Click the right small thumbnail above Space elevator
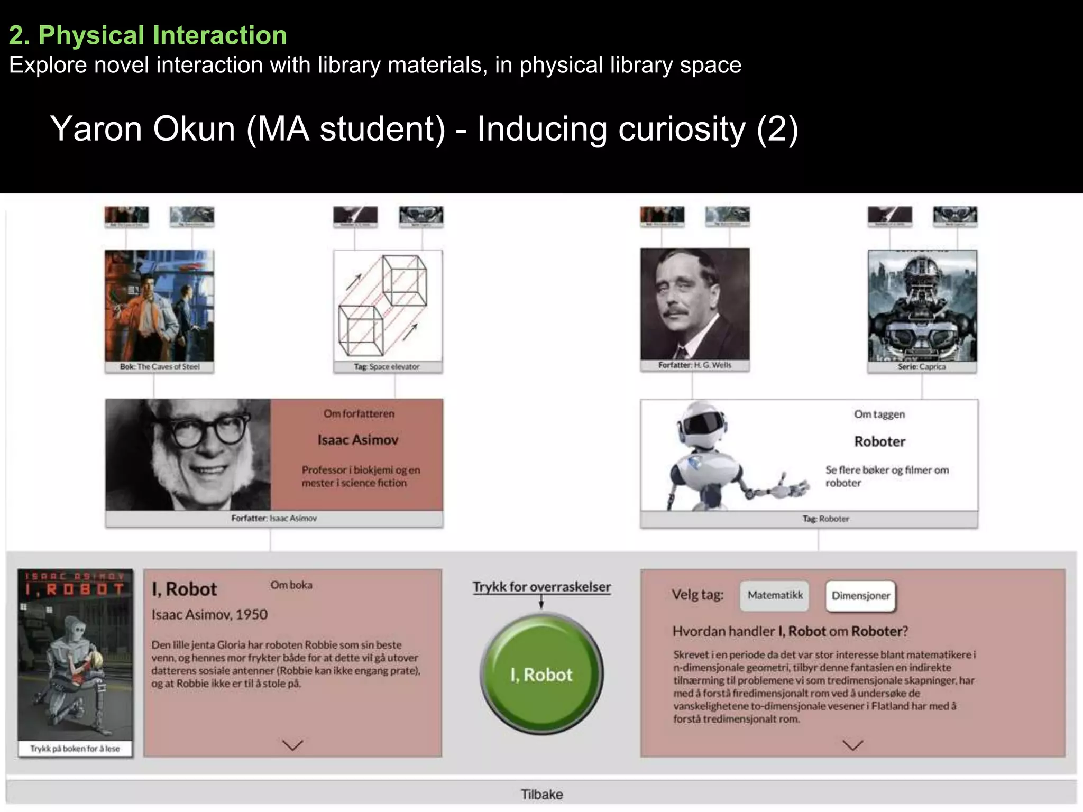This screenshot has height=812, width=1083. 421,217
